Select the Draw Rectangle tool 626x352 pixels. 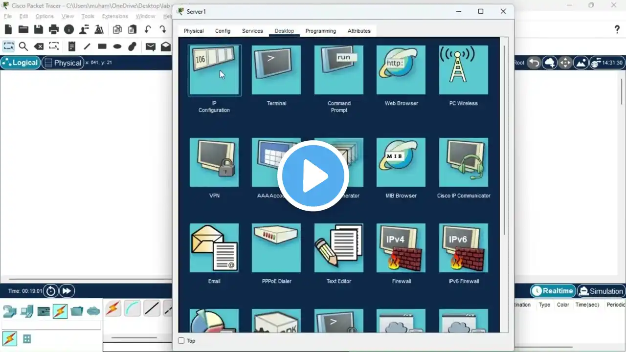[x=102, y=46]
